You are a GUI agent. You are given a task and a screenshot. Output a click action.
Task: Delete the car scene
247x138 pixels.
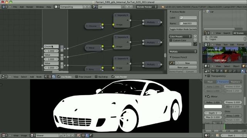coord(131,7)
